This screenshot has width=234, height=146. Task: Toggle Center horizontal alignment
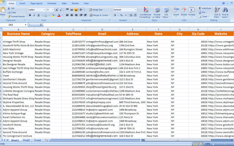coord(72,15)
